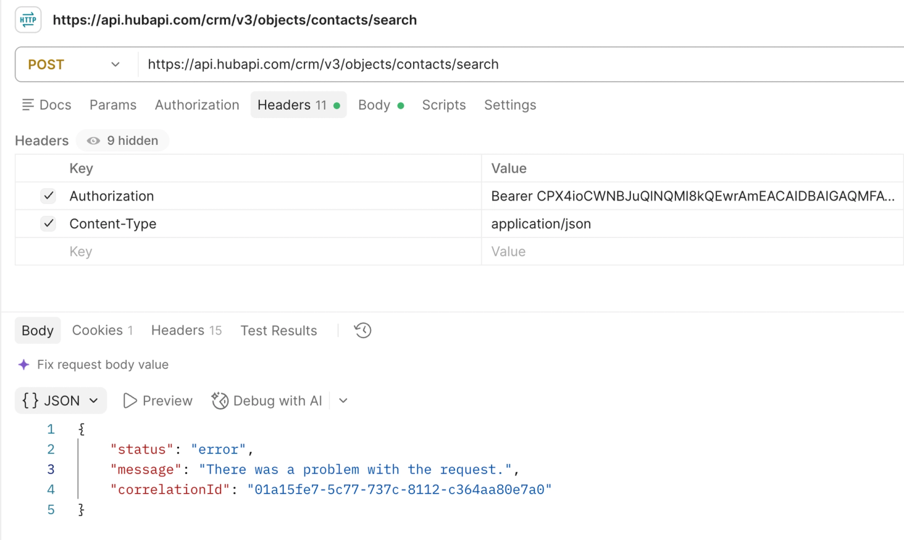The width and height of the screenshot is (904, 540).
Task: Uncheck the Authorization header checkbox
Action: pos(48,196)
